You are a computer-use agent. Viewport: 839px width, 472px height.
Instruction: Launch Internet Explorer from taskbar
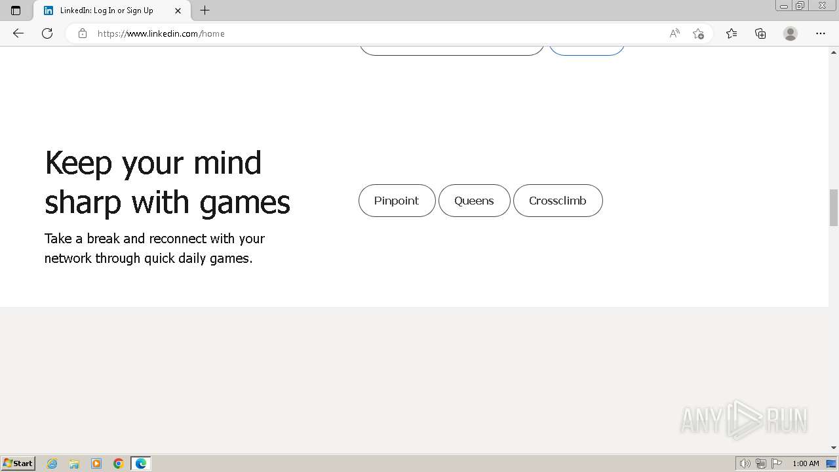(x=52, y=463)
